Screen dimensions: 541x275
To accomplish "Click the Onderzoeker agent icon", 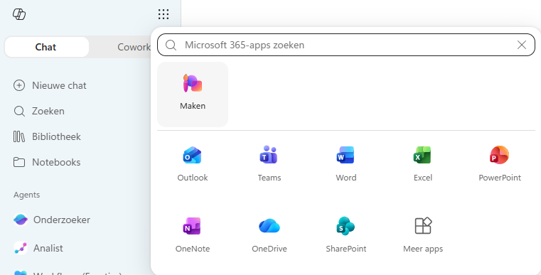I will [x=21, y=220].
